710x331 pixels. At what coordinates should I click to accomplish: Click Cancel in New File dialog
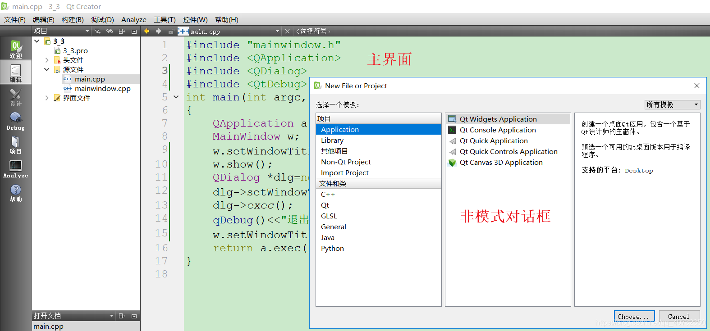coord(679,316)
